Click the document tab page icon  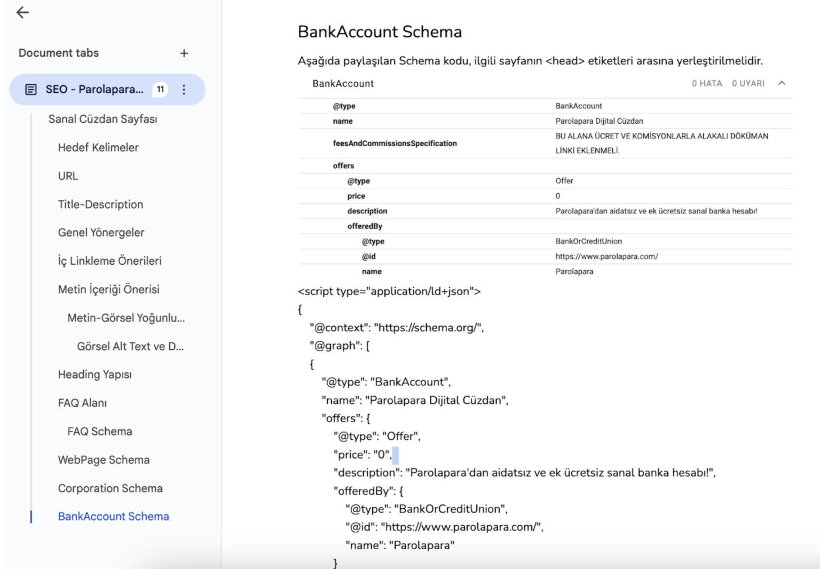click(31, 90)
